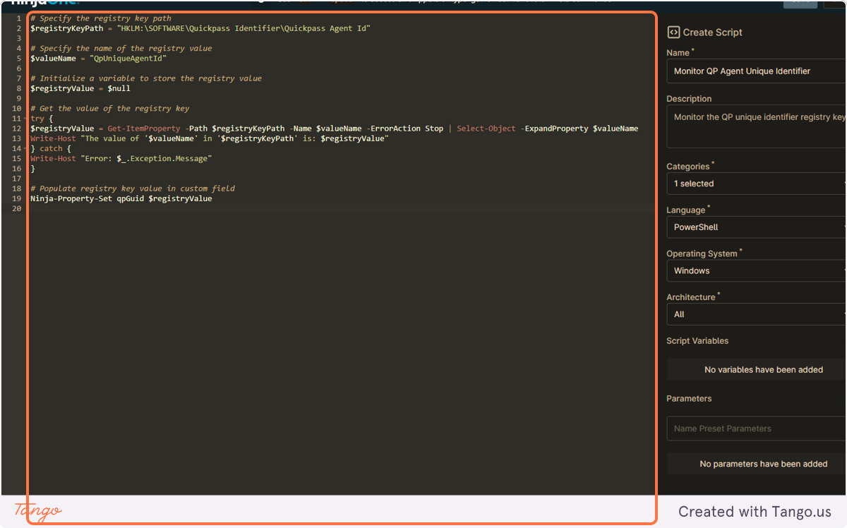Click the '} catch {' code line
This screenshot has height=528, width=847.
[x=51, y=149]
